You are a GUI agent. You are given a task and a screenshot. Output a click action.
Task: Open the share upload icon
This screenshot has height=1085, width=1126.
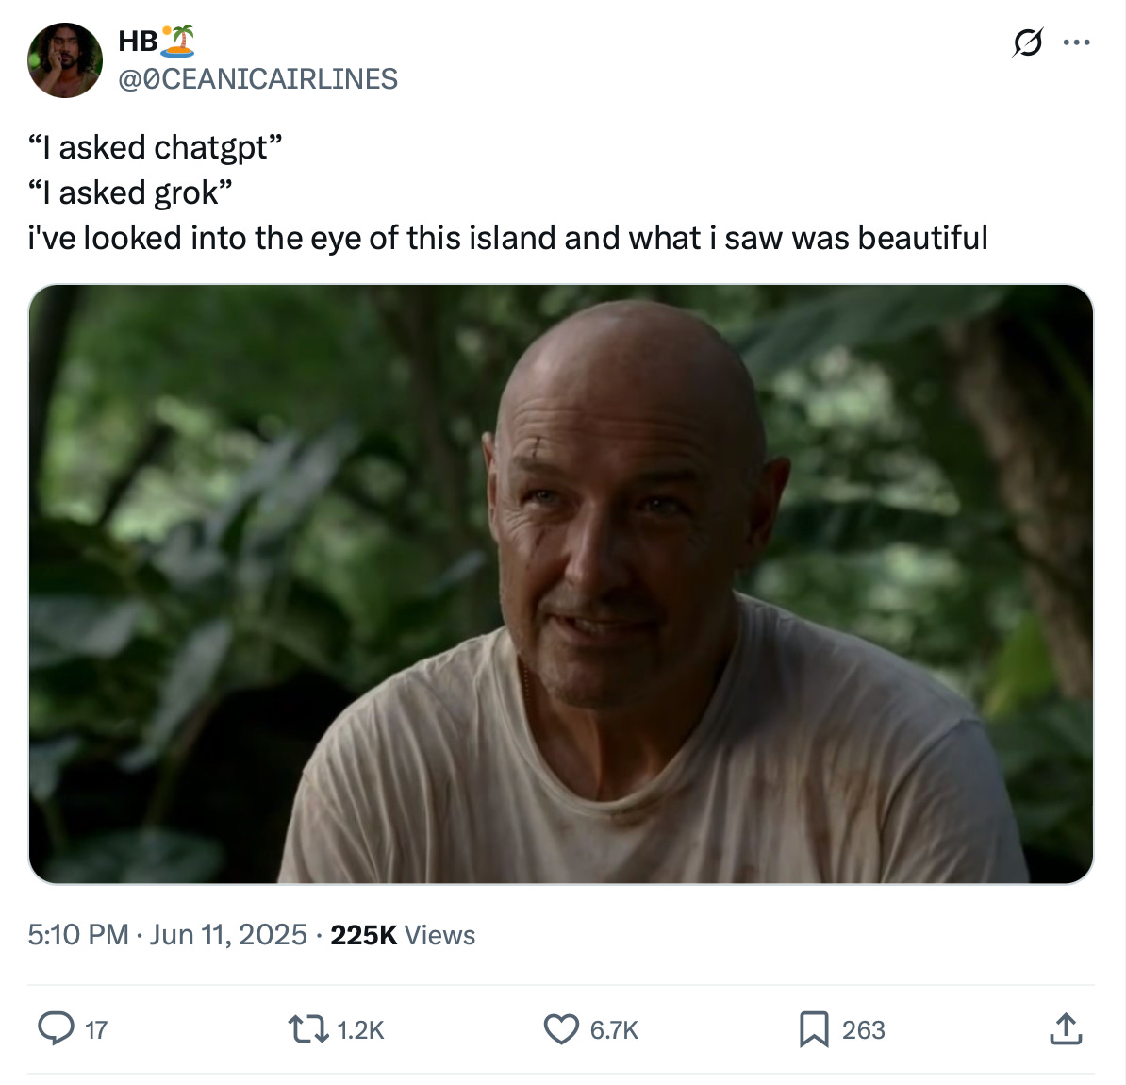(x=1066, y=1028)
